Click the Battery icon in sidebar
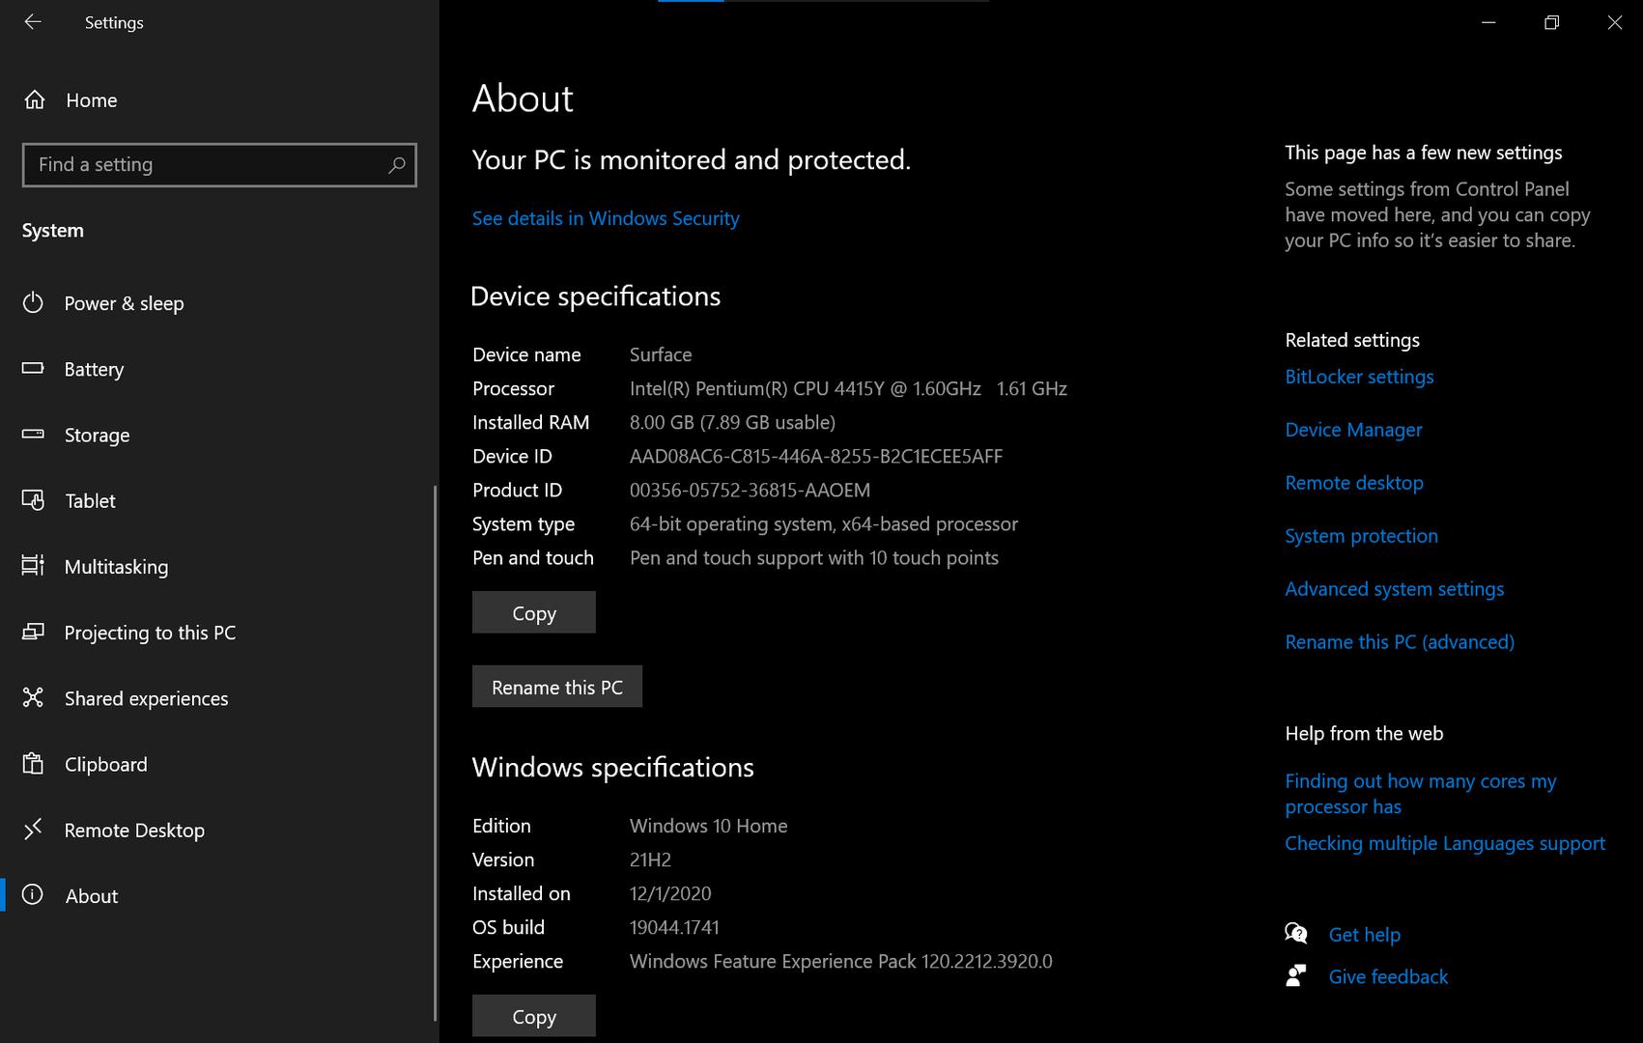 pyautogui.click(x=33, y=369)
